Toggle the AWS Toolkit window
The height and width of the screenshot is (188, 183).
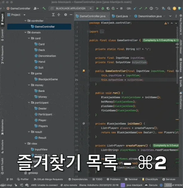2,166
